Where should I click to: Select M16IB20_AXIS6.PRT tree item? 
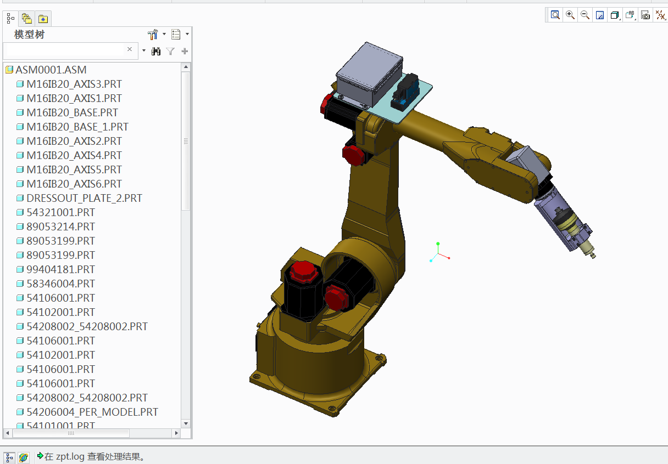(x=74, y=184)
